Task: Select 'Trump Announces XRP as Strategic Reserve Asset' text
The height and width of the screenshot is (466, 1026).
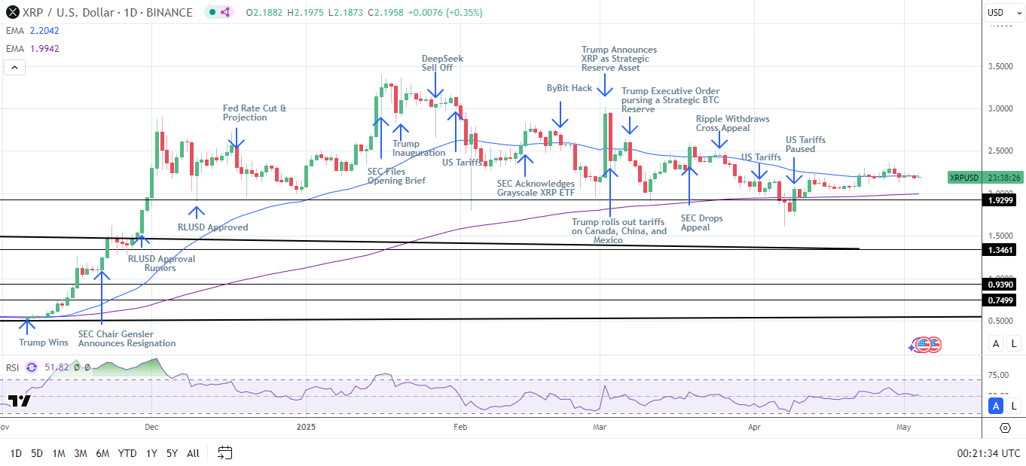Action: click(x=618, y=59)
